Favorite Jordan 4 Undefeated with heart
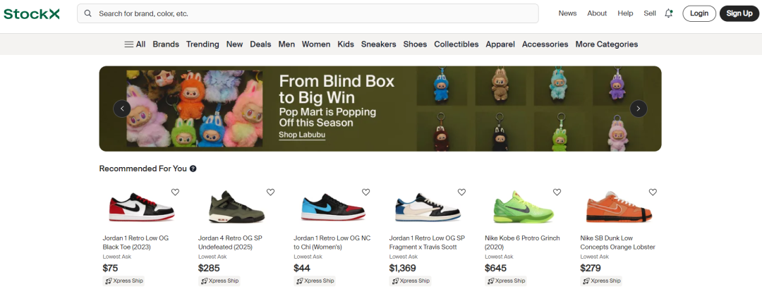Viewport: 762px width, 294px height. tap(271, 192)
